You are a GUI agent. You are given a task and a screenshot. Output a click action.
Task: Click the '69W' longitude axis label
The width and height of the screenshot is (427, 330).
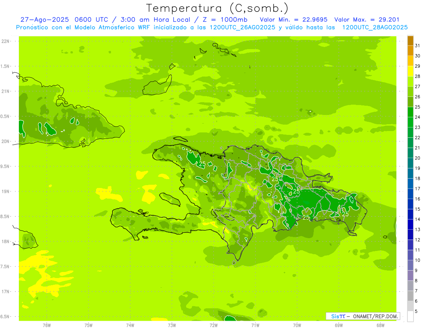pyautogui.click(x=339, y=325)
